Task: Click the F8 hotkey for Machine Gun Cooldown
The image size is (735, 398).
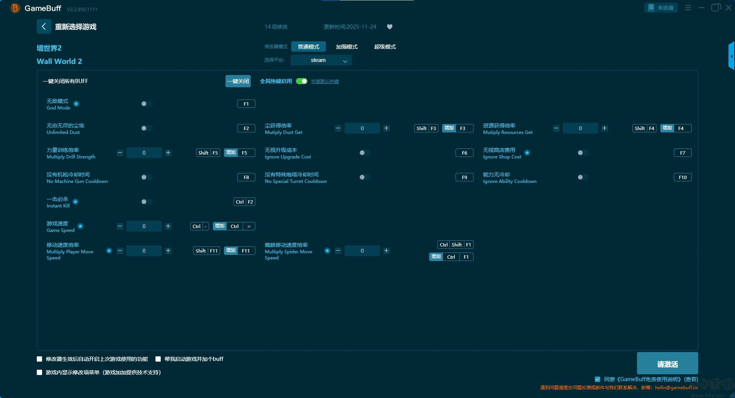Action: 246,177
